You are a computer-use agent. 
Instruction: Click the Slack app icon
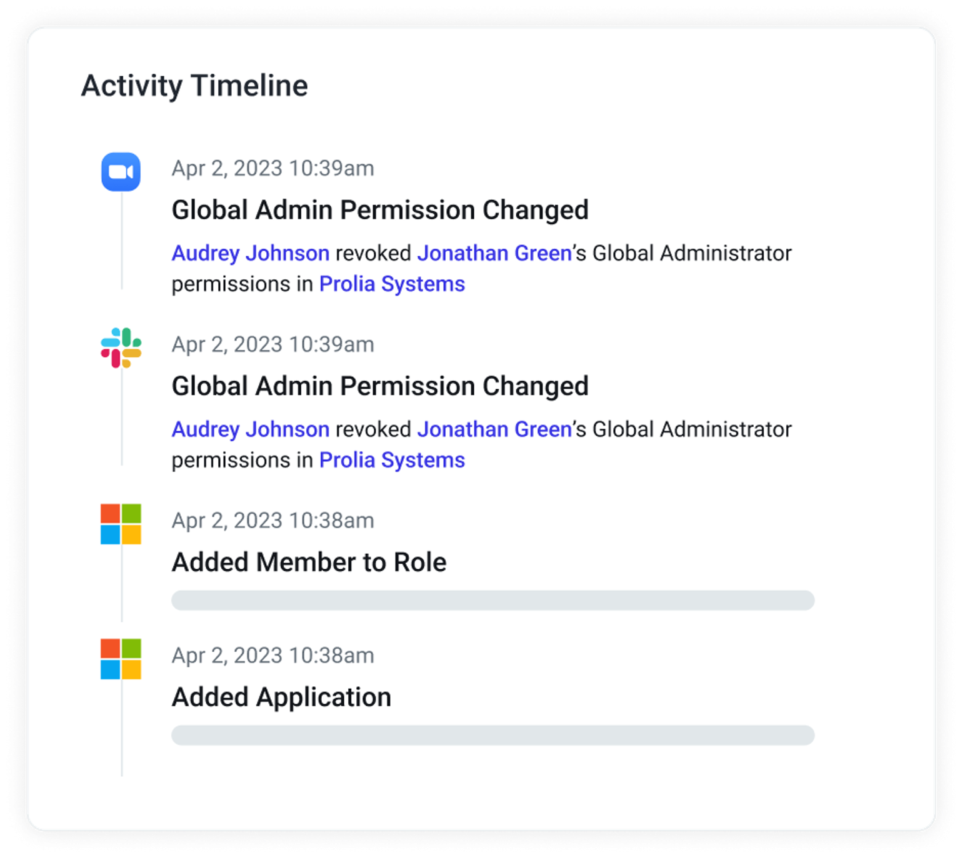121,348
